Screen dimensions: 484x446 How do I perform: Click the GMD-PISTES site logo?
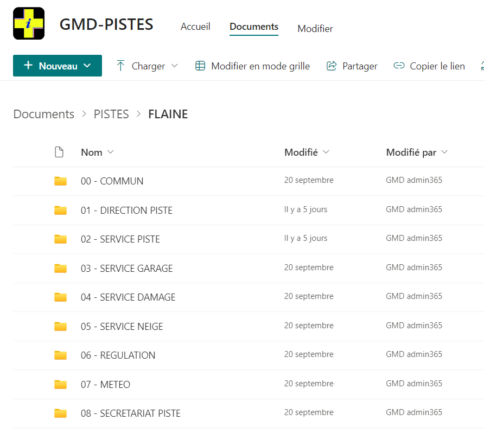coord(29,23)
